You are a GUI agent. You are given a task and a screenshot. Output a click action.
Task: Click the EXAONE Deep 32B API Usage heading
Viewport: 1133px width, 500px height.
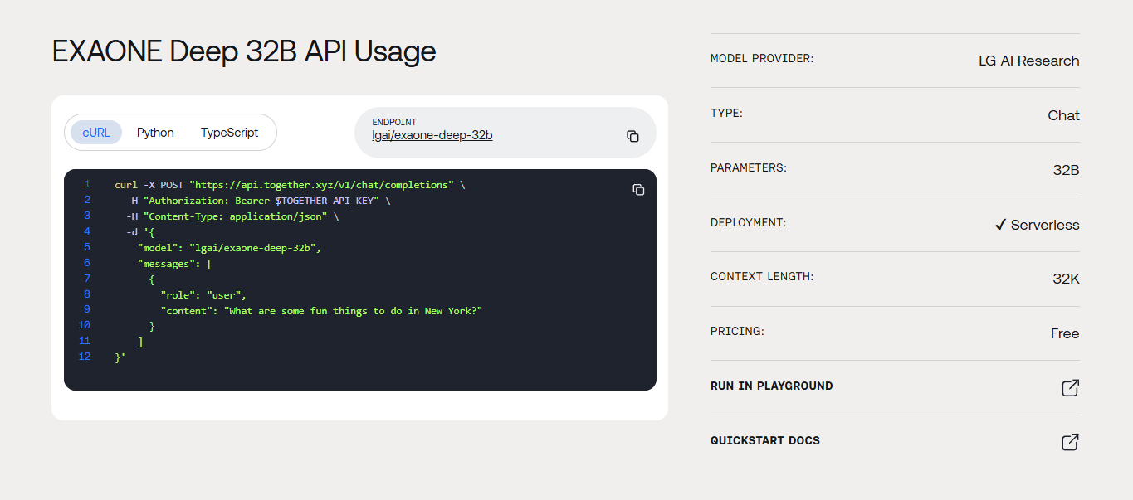click(244, 51)
